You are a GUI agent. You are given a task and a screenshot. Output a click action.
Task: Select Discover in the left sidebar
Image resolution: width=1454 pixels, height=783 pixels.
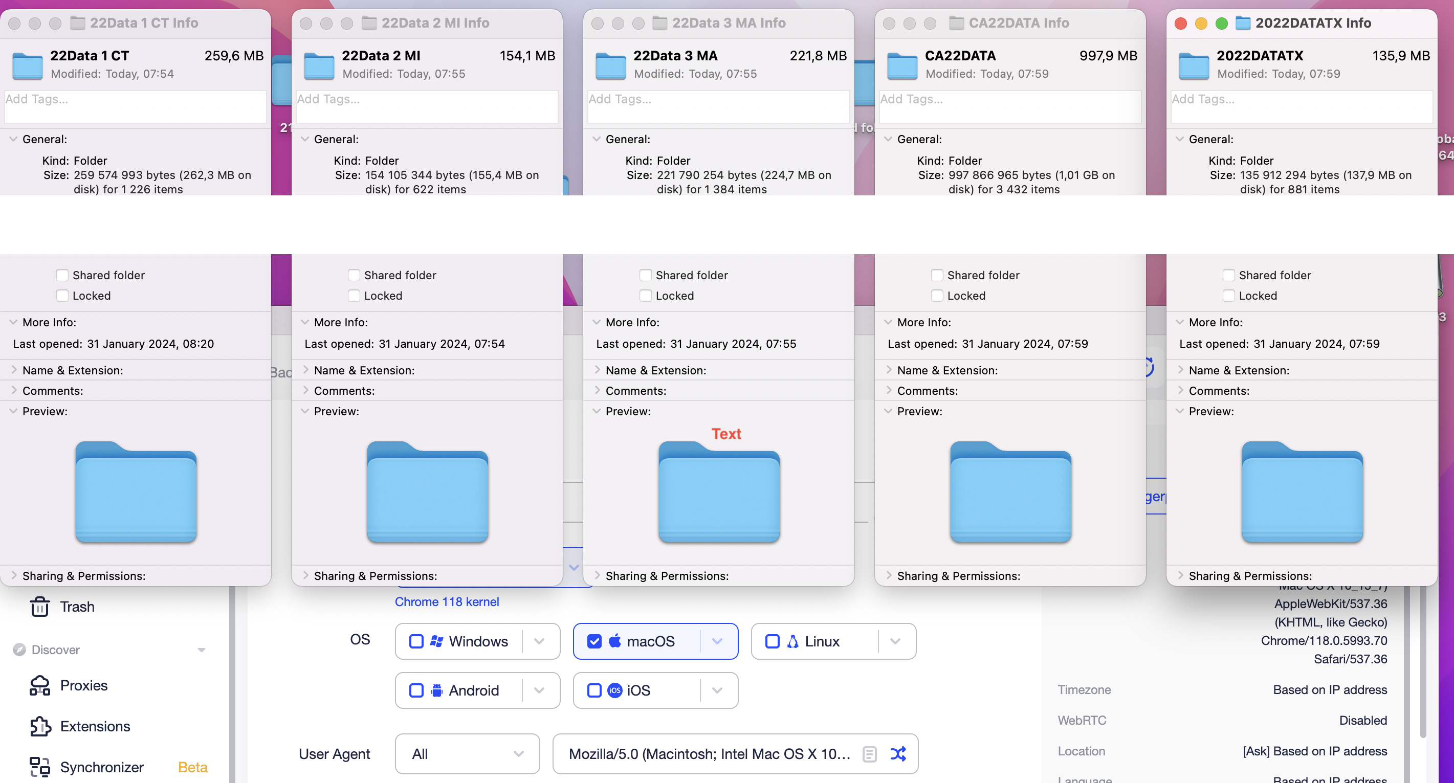tap(55, 650)
